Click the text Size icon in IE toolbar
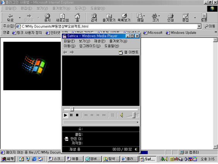The height and width of the screenshot is (164, 218). [x=155, y=17]
